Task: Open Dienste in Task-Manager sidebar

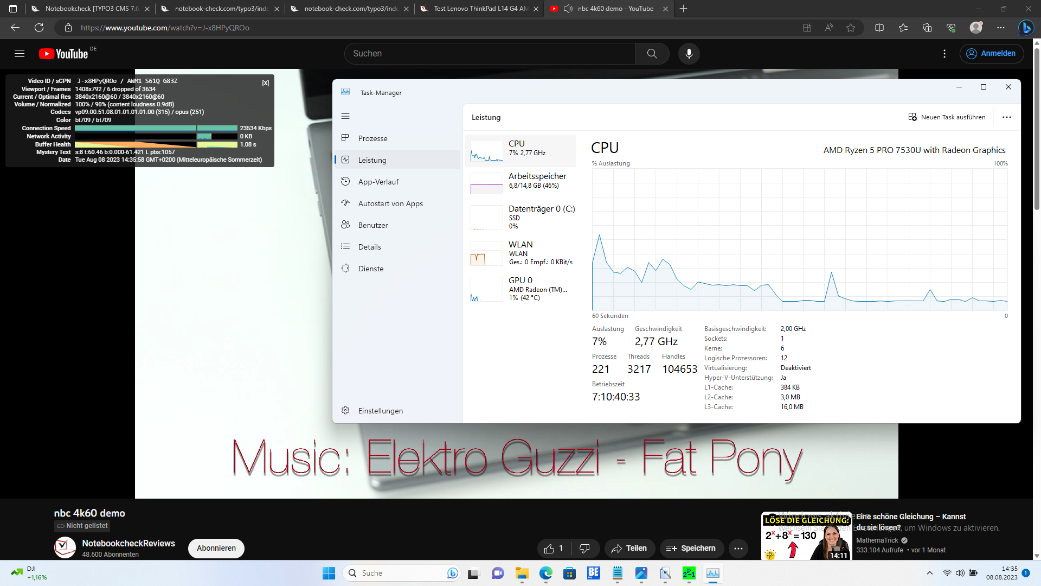Action: click(x=370, y=269)
